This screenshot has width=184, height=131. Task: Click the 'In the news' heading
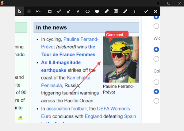click(52, 27)
